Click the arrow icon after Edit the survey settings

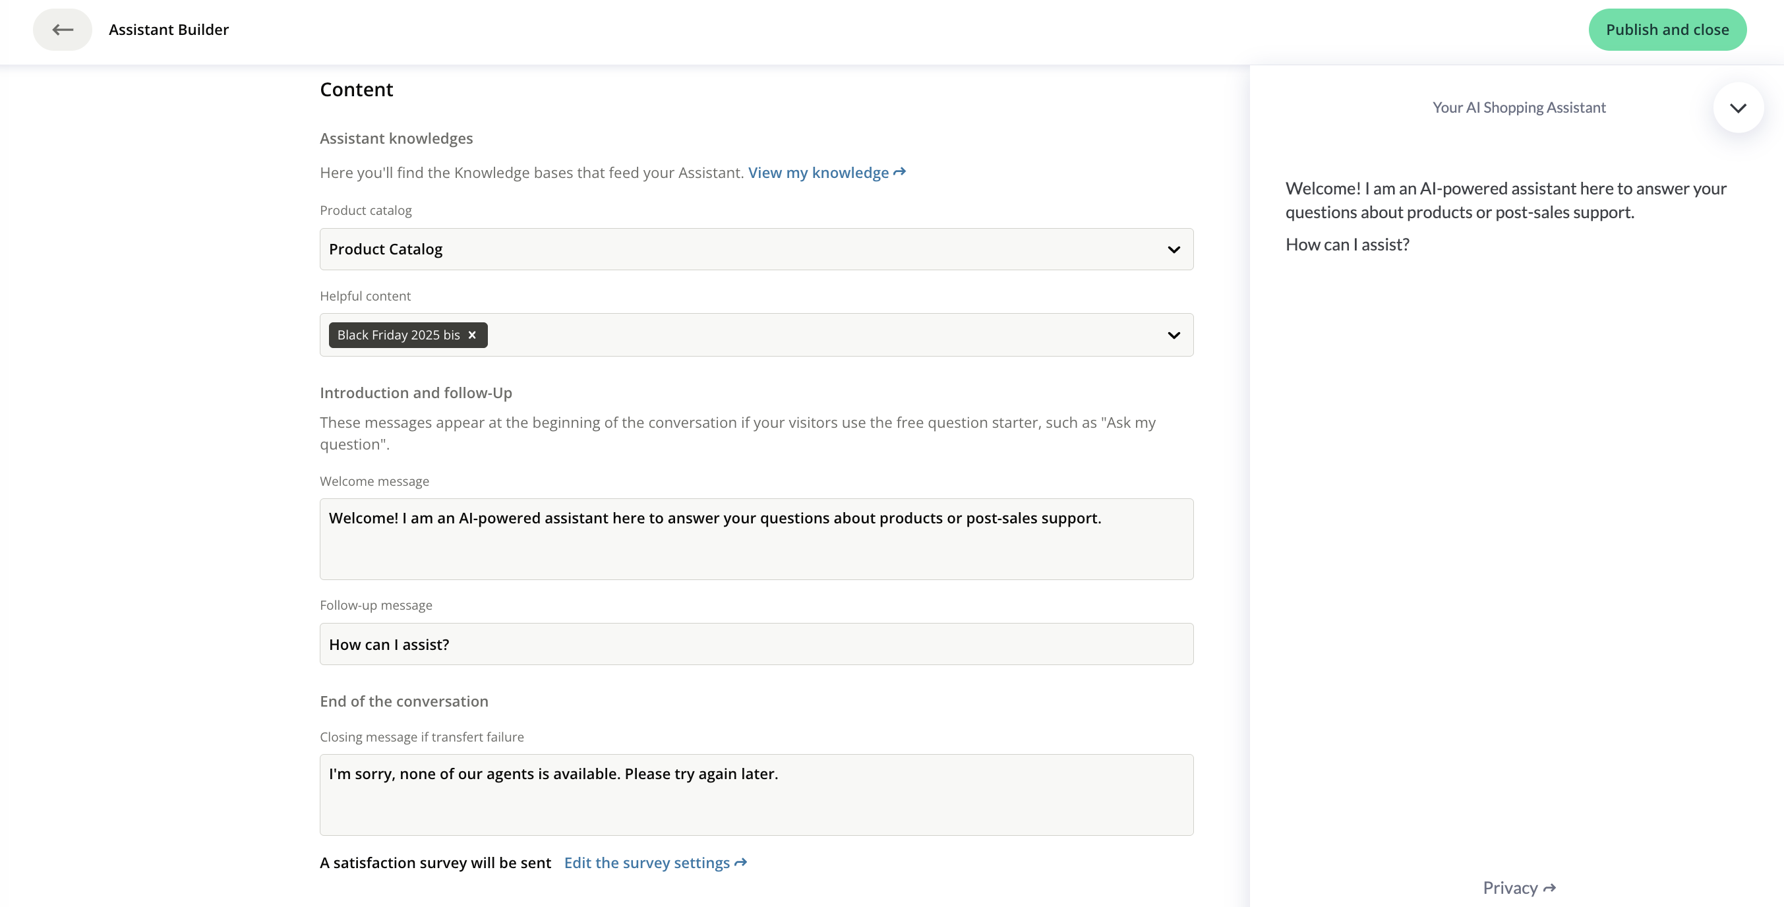(x=741, y=863)
